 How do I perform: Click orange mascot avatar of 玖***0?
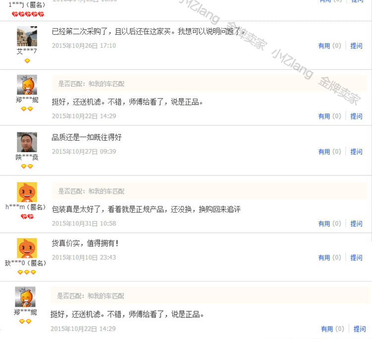coord(27,248)
